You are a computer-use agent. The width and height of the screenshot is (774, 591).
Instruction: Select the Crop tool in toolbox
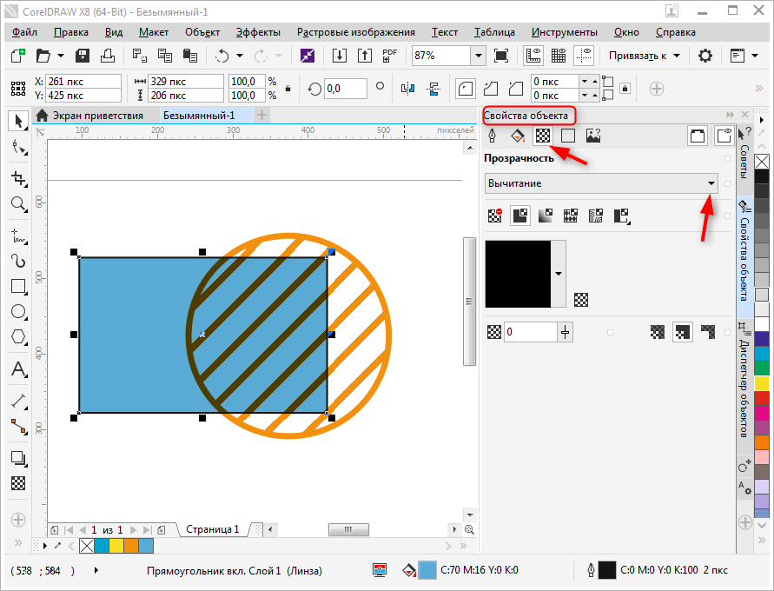tap(18, 177)
